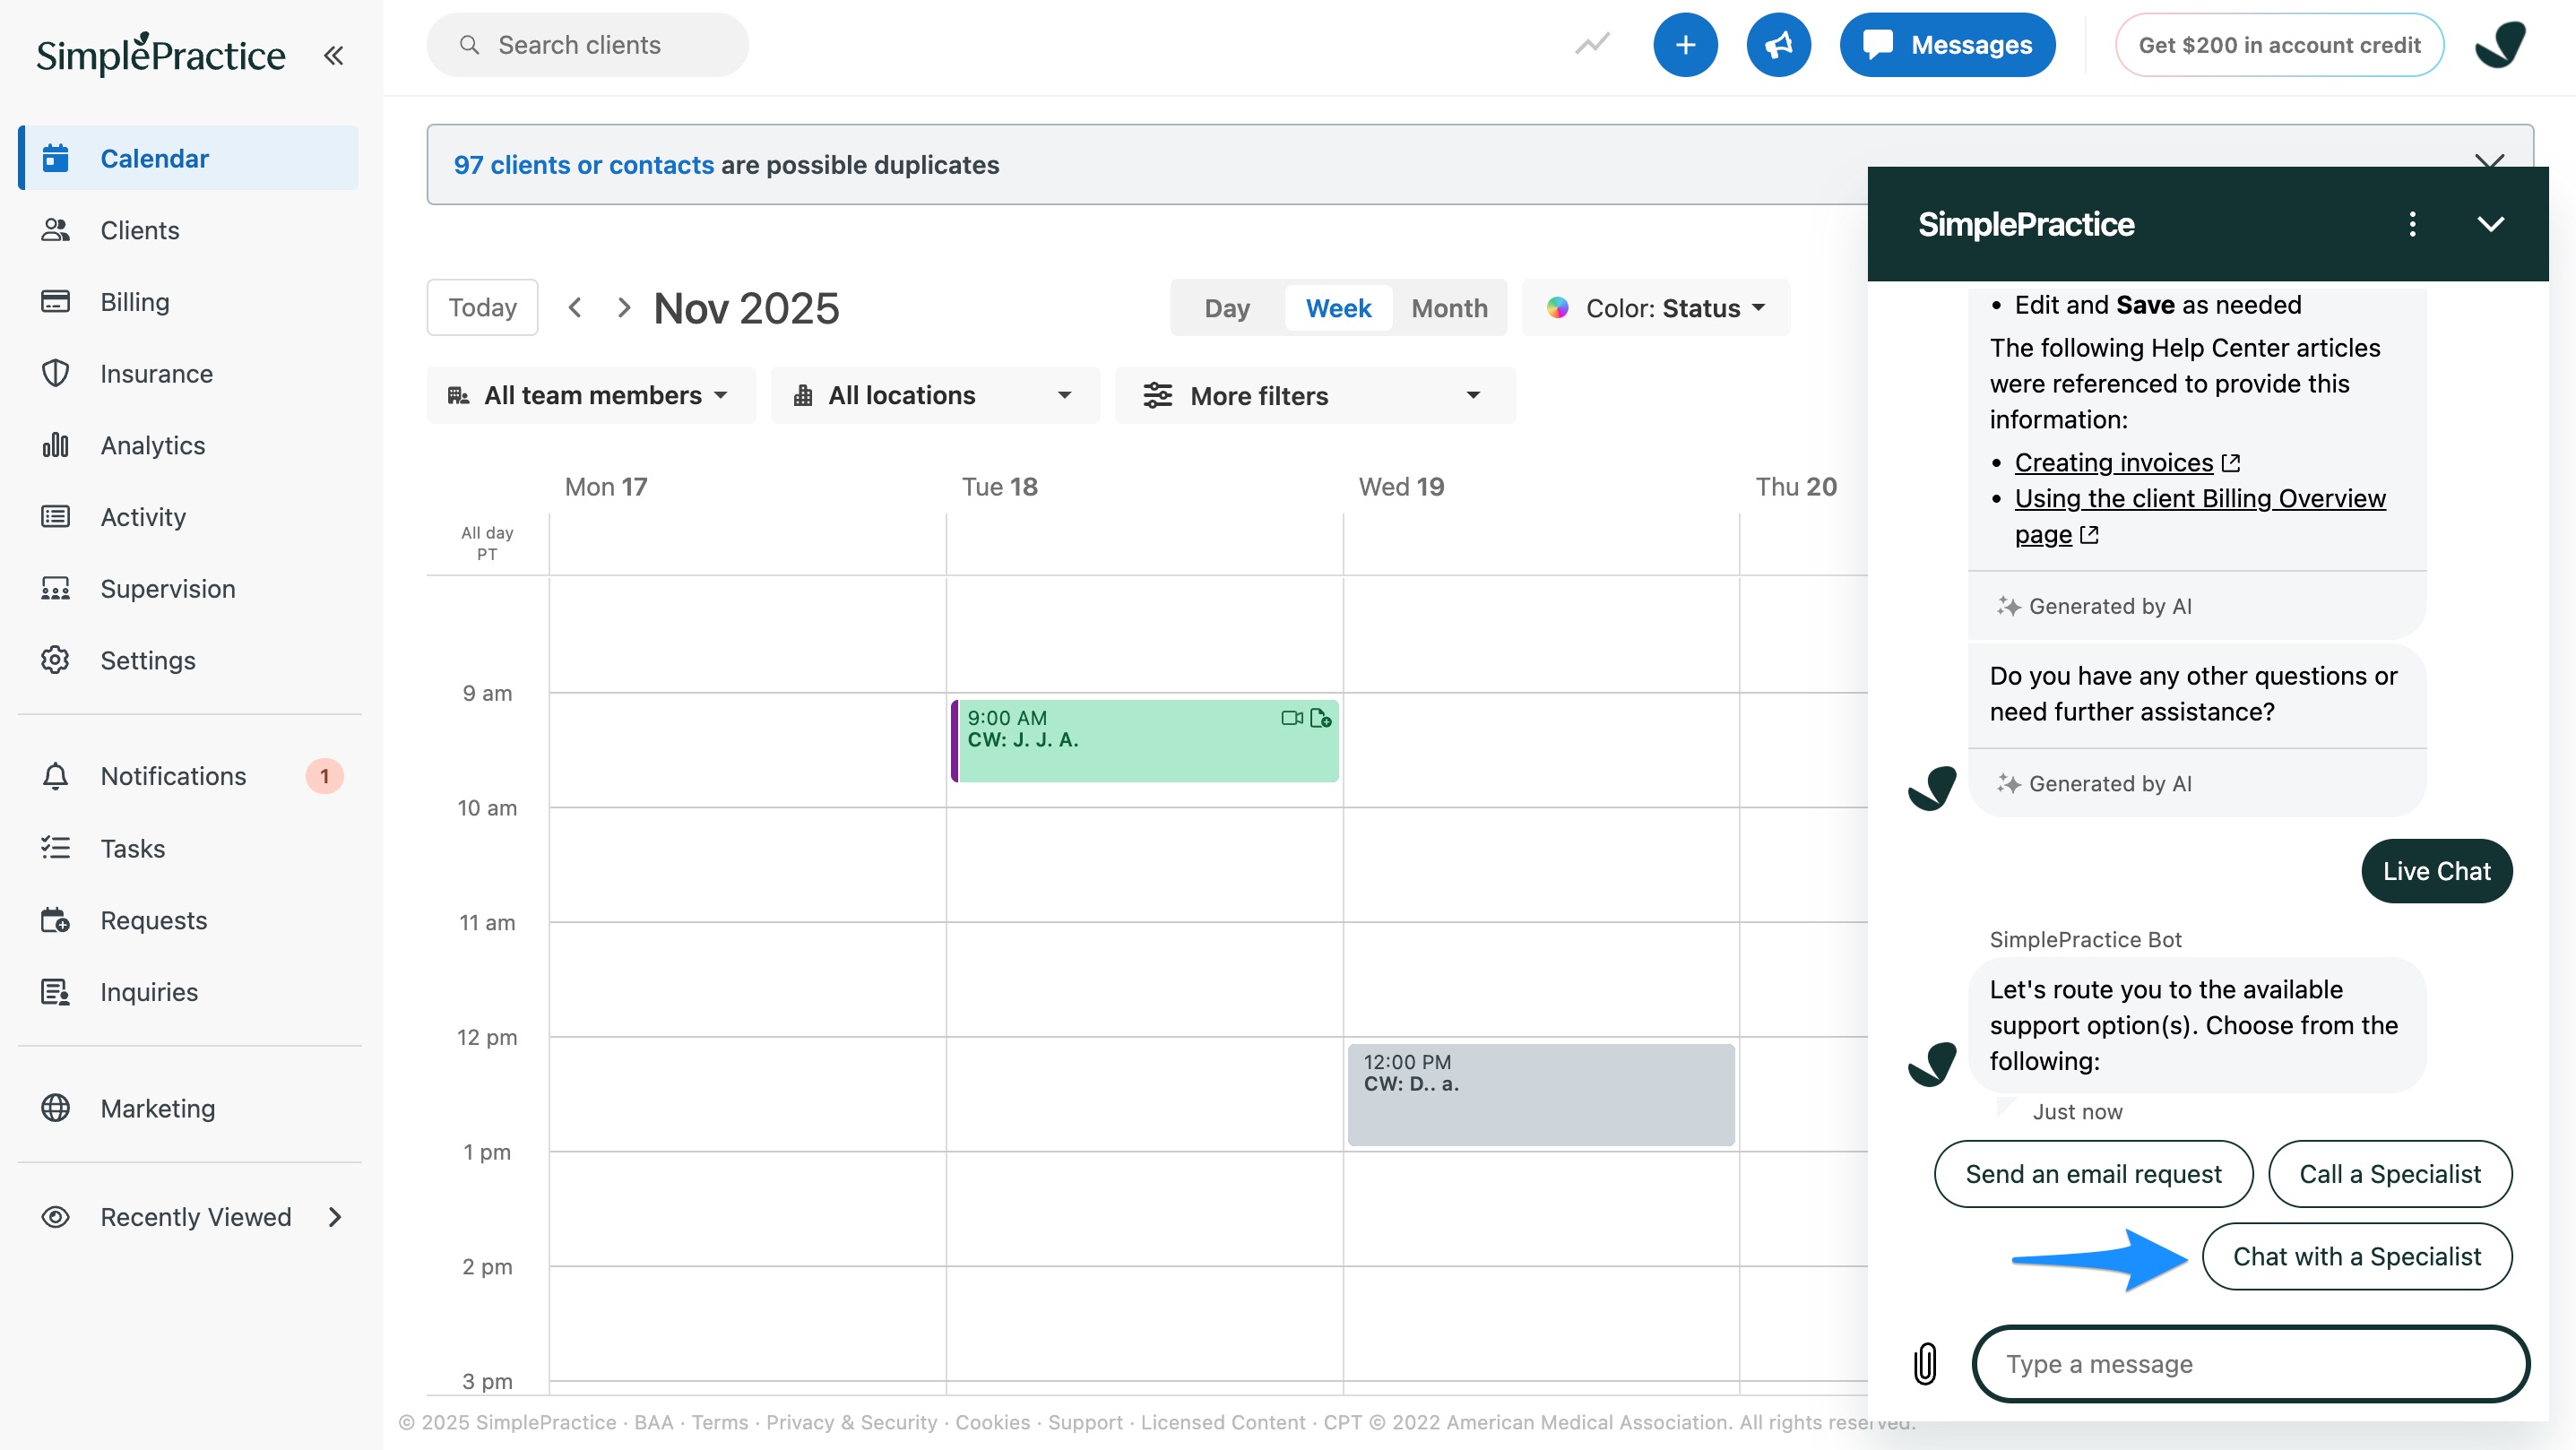Open chat options three-dot menu
The width and height of the screenshot is (2576, 1450).
point(2412,224)
